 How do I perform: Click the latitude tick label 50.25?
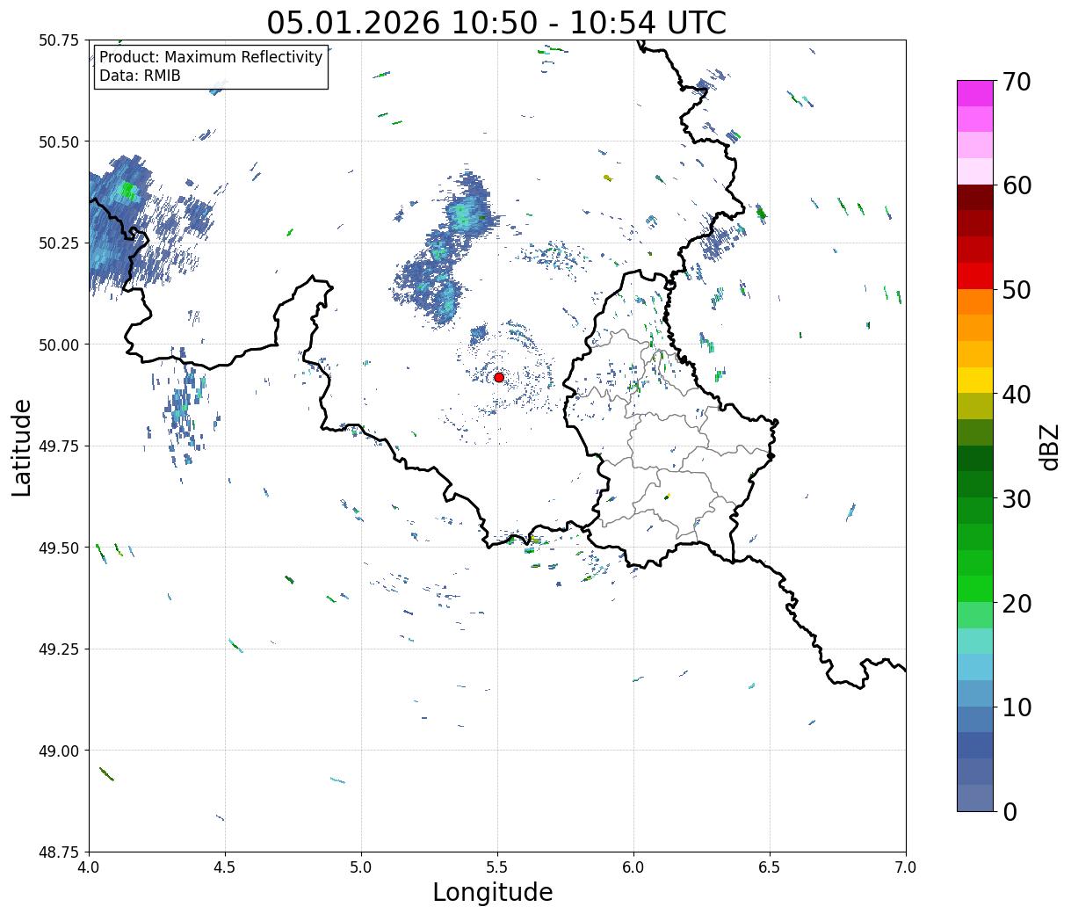tap(59, 243)
